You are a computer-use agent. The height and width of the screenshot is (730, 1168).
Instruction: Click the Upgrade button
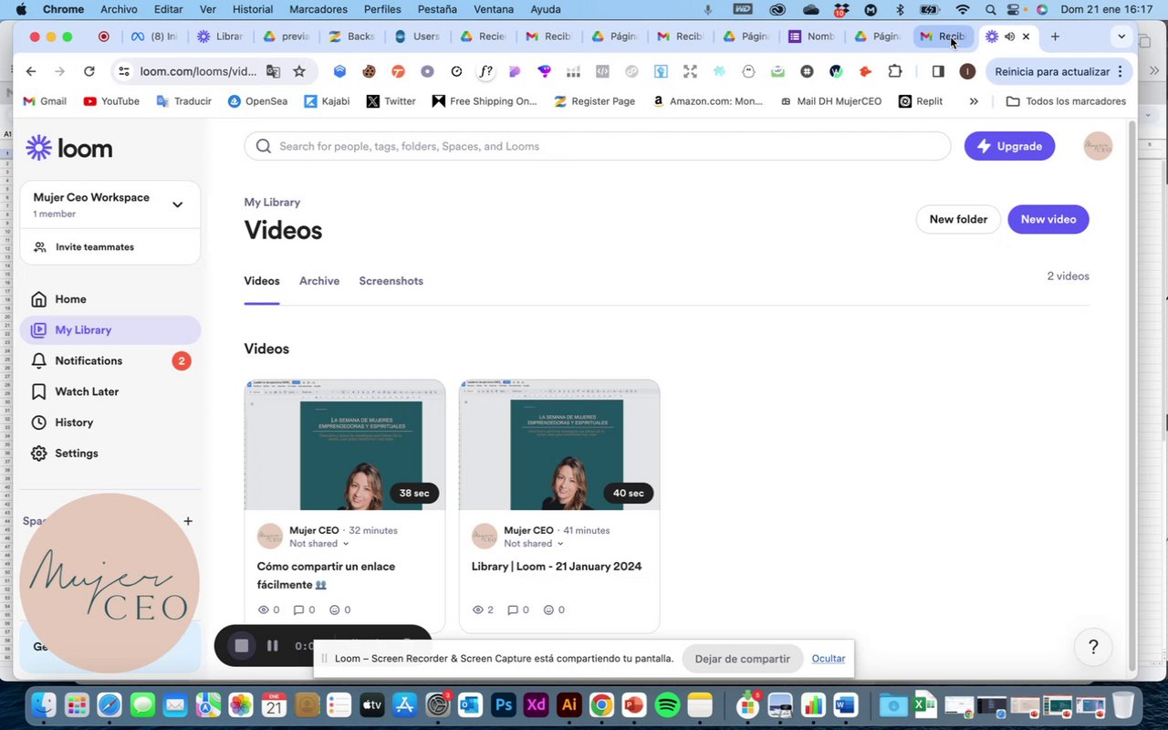pos(1009,146)
